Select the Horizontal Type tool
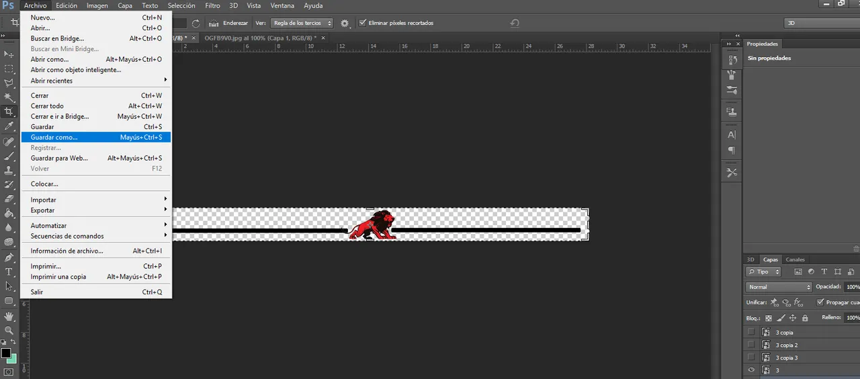Image resolution: width=860 pixels, height=379 pixels. [x=9, y=272]
